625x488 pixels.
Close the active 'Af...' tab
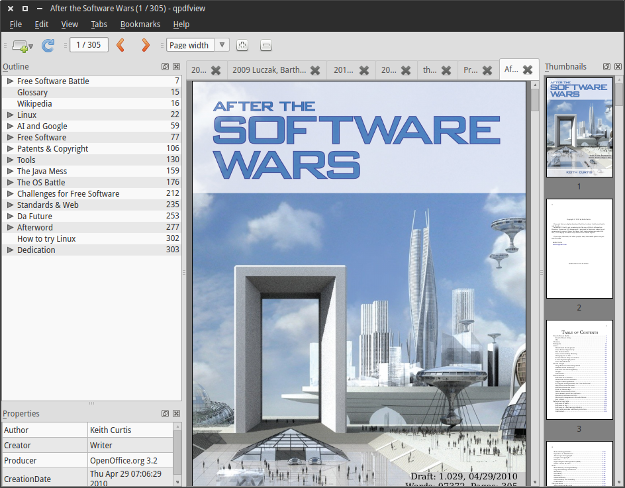[x=528, y=70]
